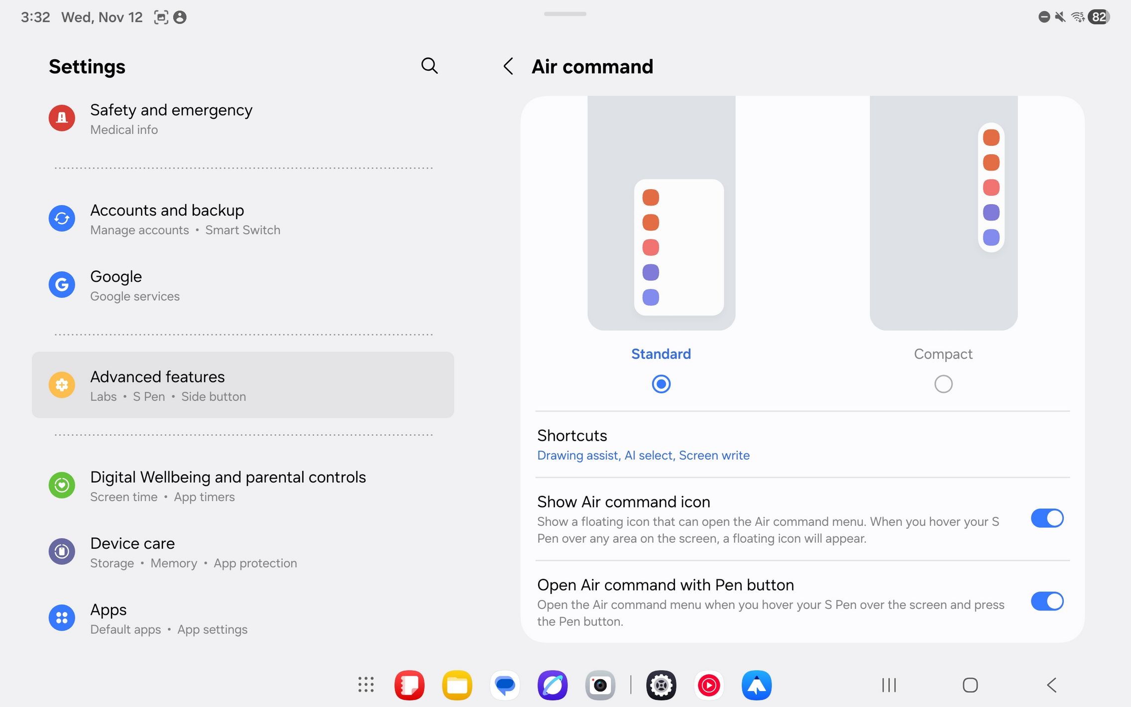Open the app drawer grid icon
Image resolution: width=1131 pixels, height=707 pixels.
coord(366,685)
